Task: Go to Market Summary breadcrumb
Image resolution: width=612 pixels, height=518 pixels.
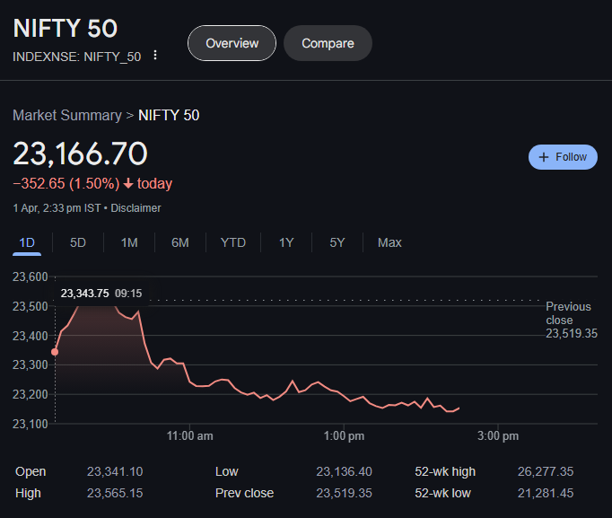Action: click(67, 116)
